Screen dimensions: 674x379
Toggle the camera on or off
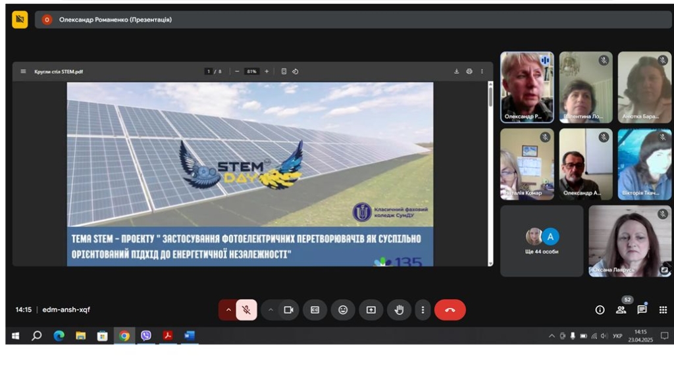tap(288, 310)
